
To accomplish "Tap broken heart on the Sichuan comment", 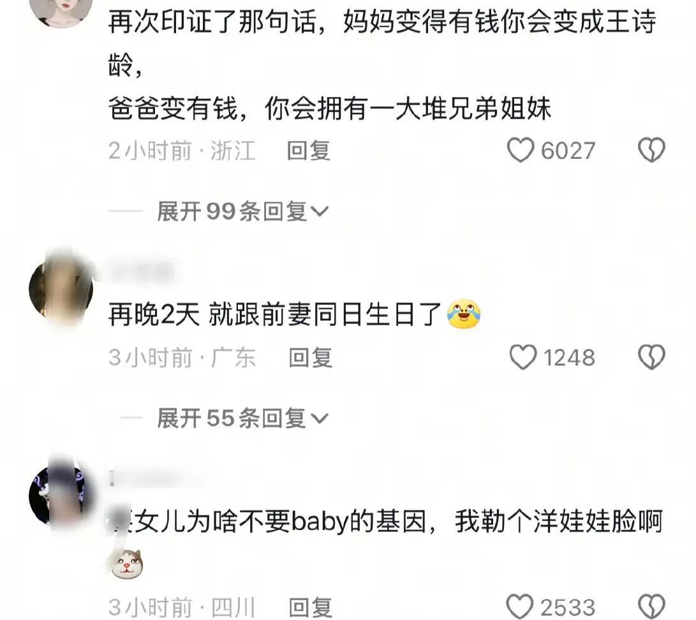I will coord(651,606).
